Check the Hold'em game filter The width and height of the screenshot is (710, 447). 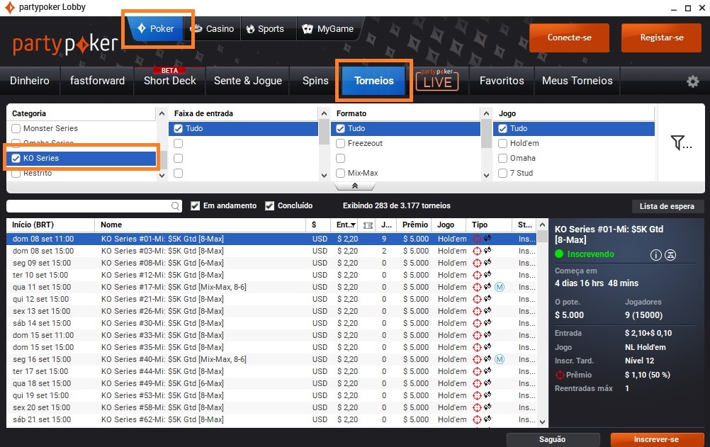coord(502,144)
